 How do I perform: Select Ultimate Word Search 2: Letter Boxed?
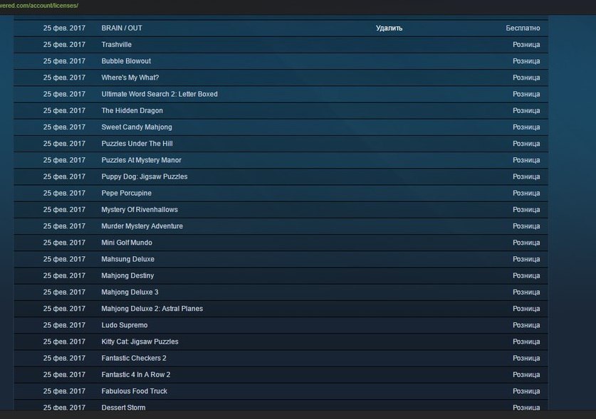160,94
